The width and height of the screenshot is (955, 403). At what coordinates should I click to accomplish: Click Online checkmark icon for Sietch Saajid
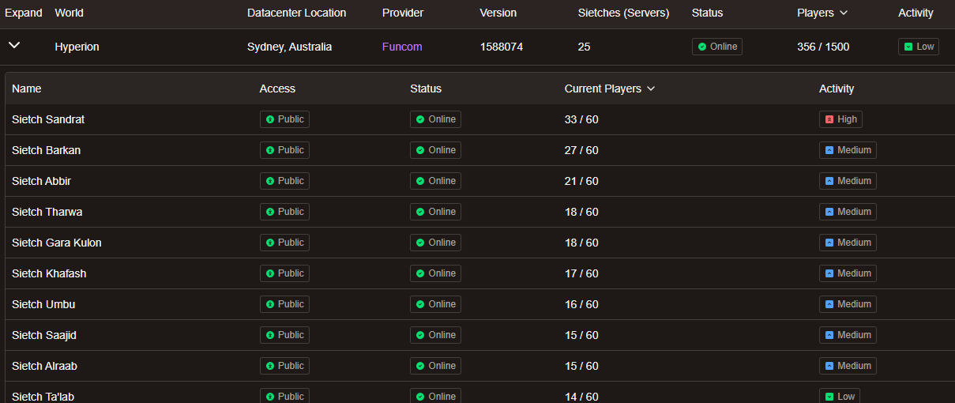[420, 335]
